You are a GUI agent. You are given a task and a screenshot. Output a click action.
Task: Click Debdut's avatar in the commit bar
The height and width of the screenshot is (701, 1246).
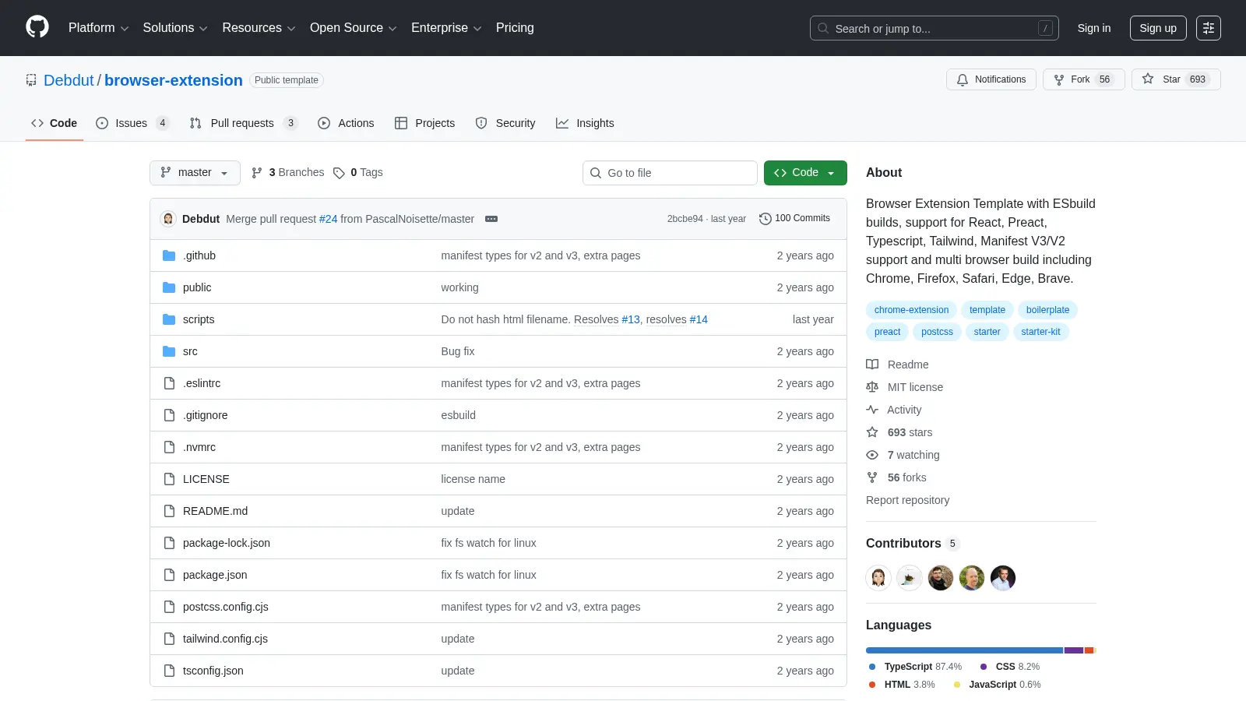click(x=168, y=219)
